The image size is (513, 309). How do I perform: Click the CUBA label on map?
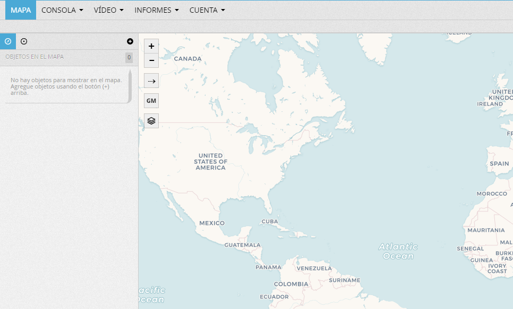click(270, 222)
